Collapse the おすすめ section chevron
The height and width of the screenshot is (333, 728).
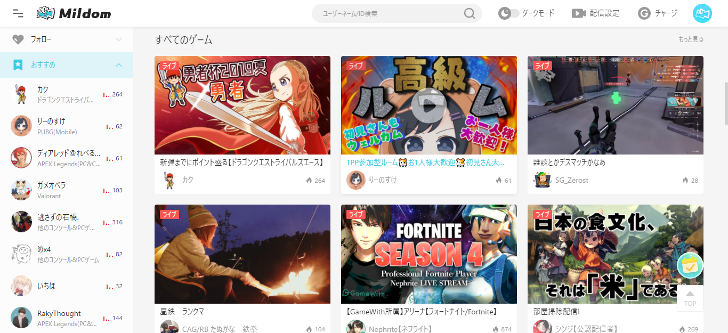(x=119, y=65)
